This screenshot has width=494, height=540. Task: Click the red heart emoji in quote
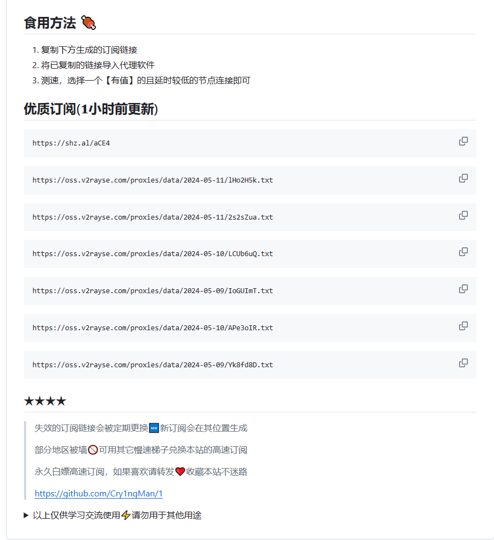(180, 471)
